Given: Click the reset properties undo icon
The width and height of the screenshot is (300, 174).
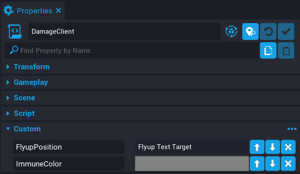Looking at the screenshot, I should (x=268, y=32).
